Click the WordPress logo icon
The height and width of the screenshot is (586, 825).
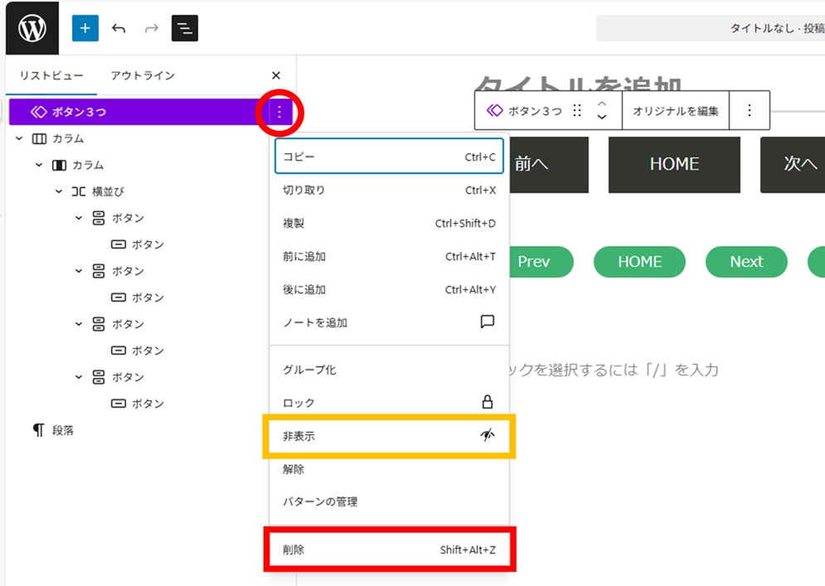coord(32,28)
